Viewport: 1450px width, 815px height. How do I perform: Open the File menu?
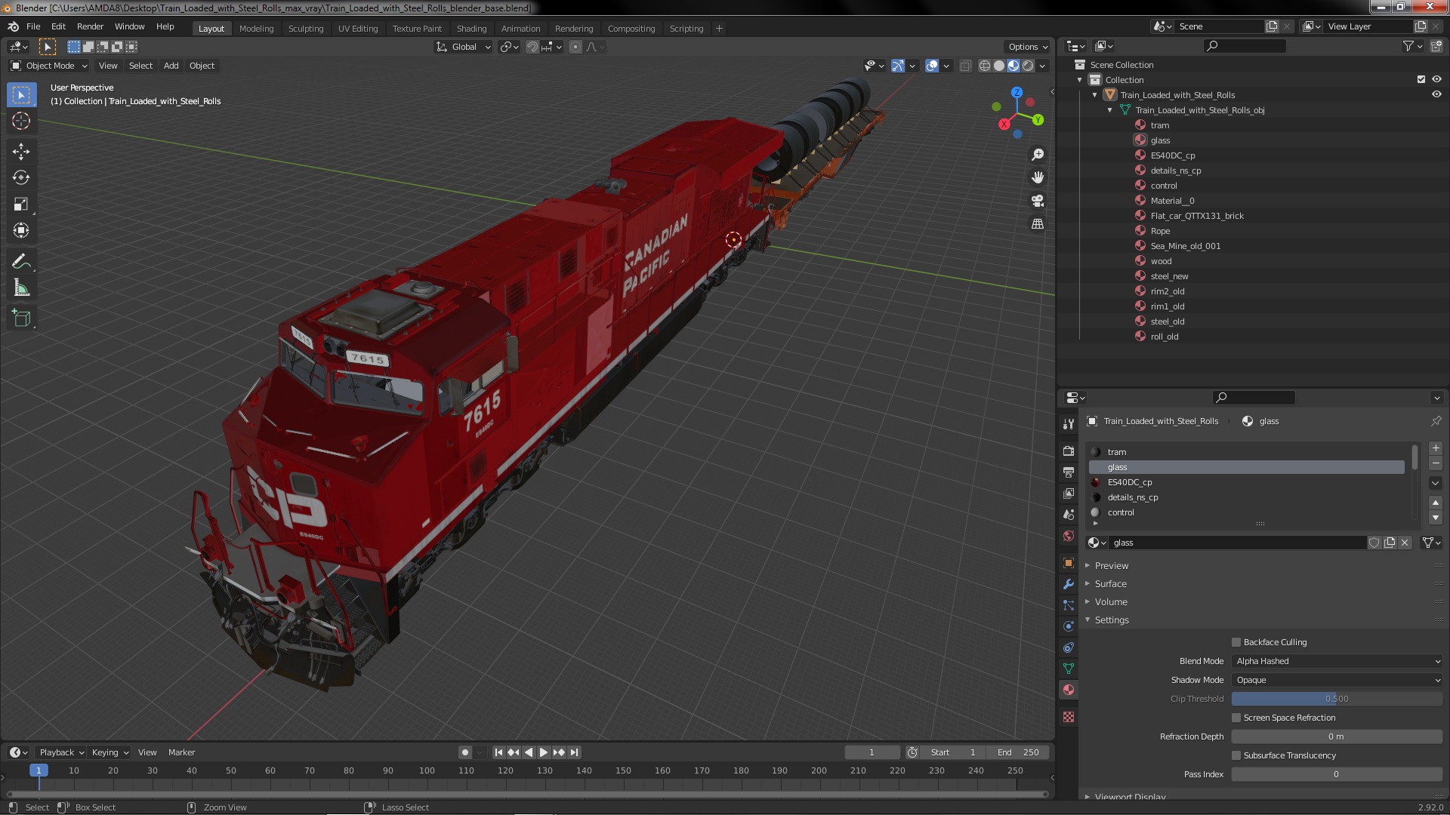[x=33, y=26]
